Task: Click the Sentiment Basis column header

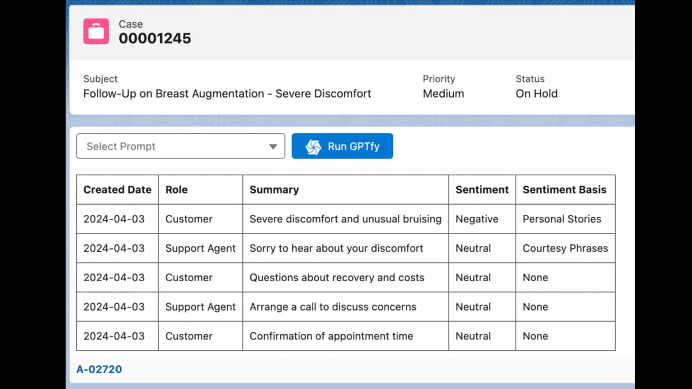Action: point(564,190)
